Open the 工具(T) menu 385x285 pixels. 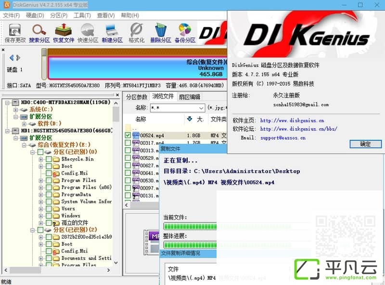82,15
